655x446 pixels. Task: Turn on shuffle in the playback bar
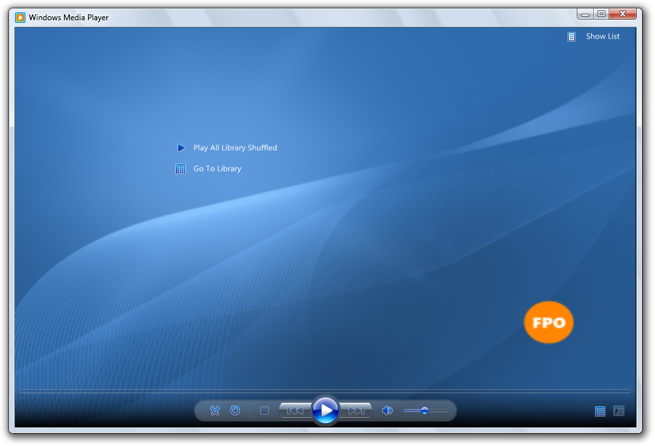[215, 411]
